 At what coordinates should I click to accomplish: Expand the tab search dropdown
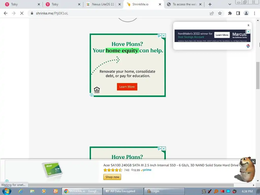coord(230,4)
